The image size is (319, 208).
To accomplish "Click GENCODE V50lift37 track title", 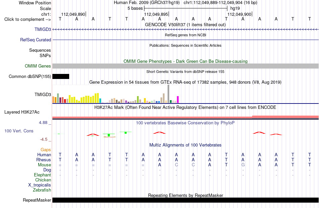I will 185,25.
